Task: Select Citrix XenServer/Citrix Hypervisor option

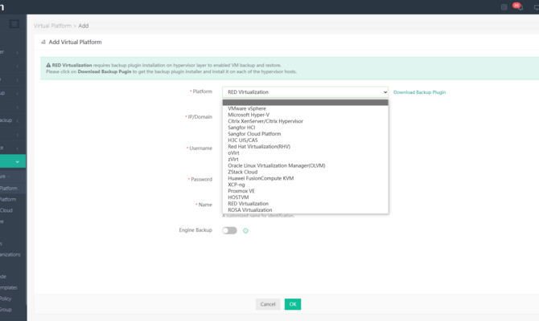Action: tap(305, 121)
